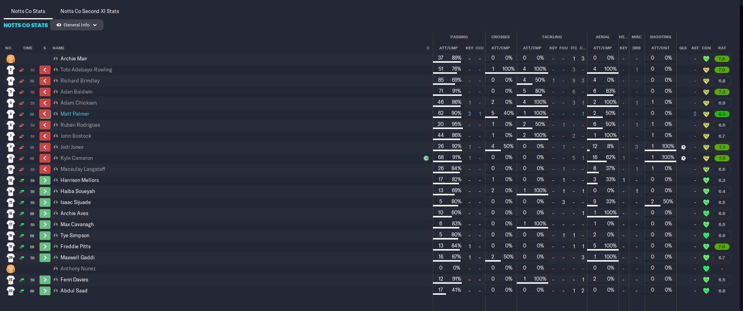Click Richard Brindley's 85 passes attempted value

441,80
